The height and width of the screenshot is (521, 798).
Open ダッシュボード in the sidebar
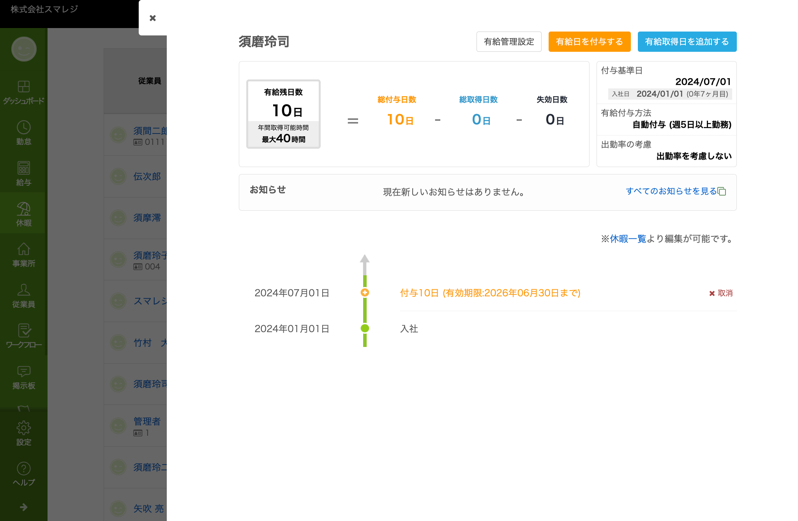(x=24, y=92)
